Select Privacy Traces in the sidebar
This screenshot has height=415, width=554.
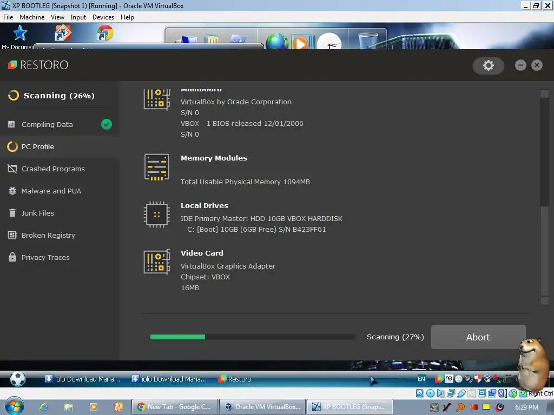point(60,257)
